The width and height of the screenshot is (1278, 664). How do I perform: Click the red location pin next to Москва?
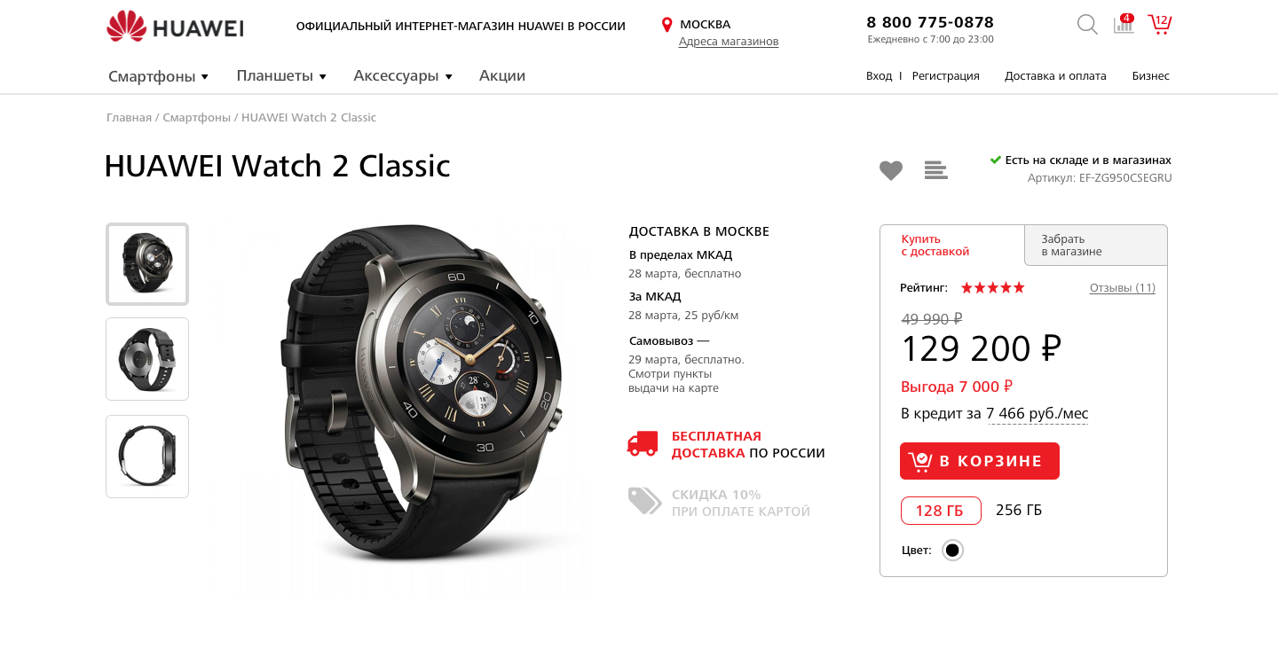point(667,25)
